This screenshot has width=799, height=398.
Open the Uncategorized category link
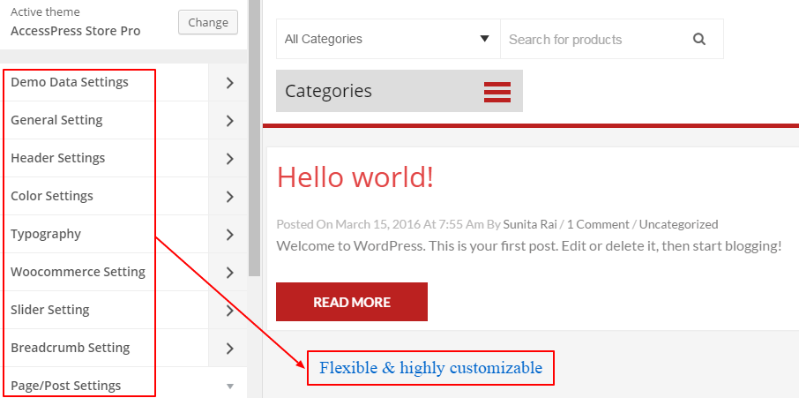678,224
